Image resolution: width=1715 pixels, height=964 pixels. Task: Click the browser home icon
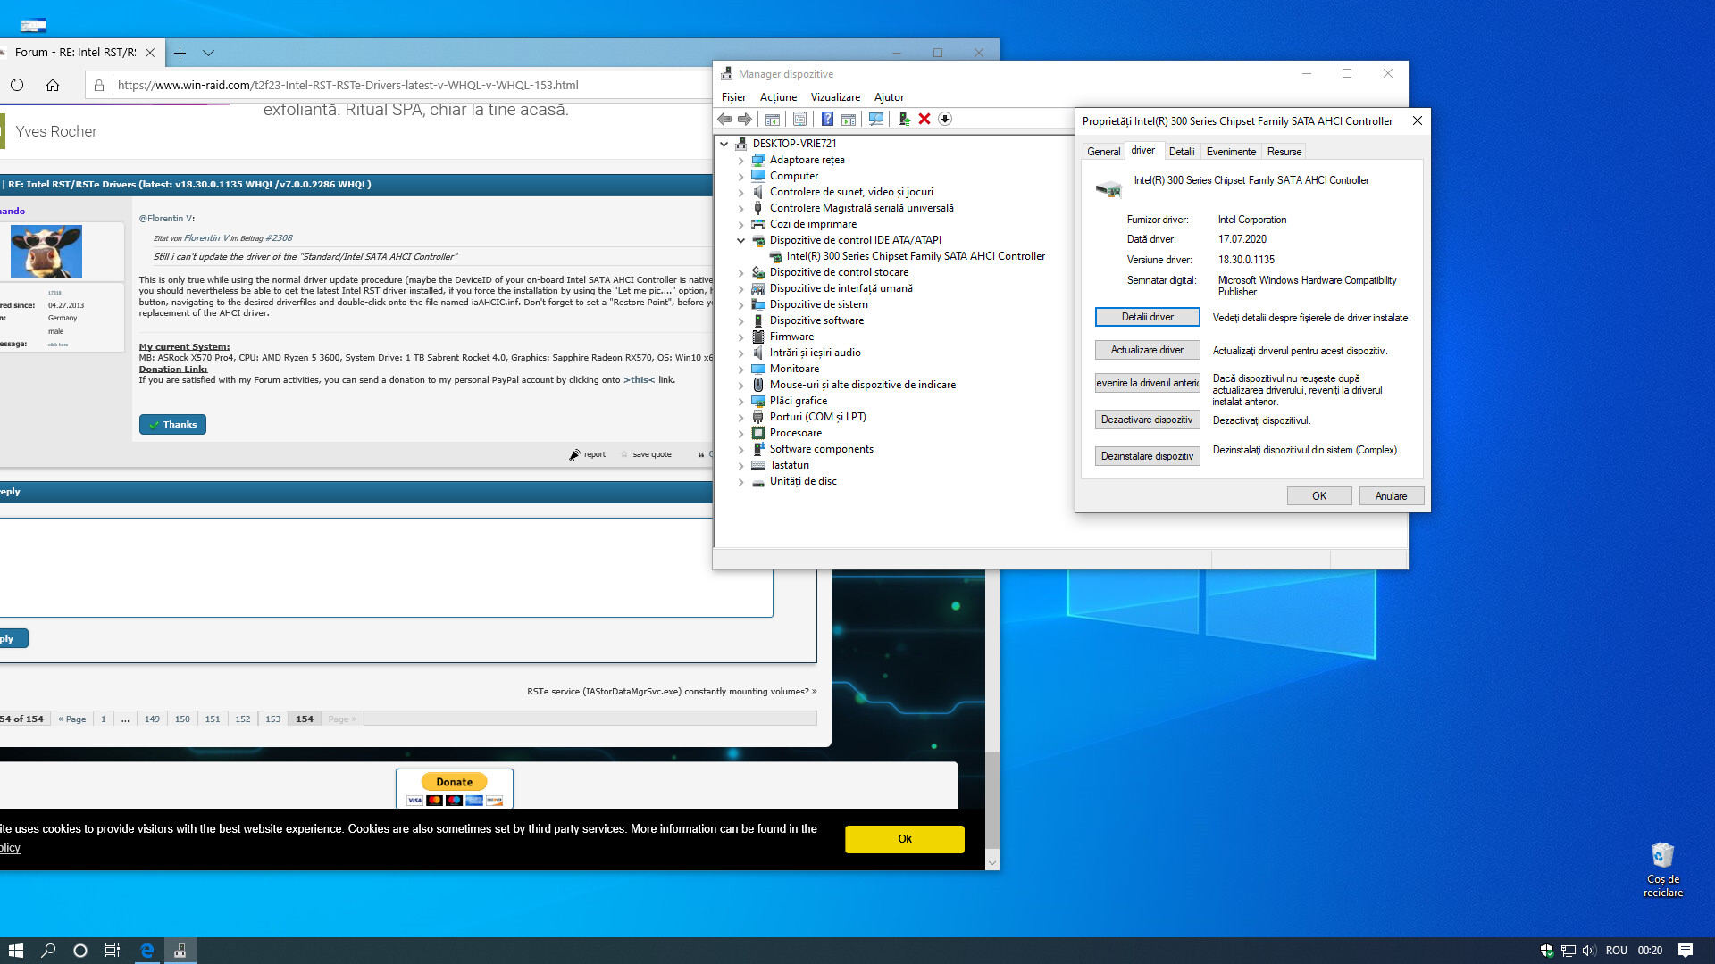click(x=53, y=86)
